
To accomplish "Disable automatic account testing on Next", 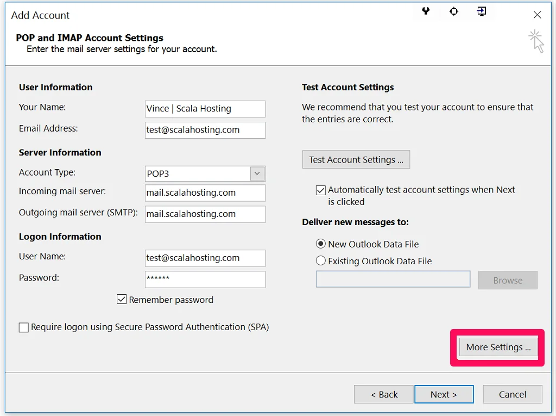I will [320, 190].
